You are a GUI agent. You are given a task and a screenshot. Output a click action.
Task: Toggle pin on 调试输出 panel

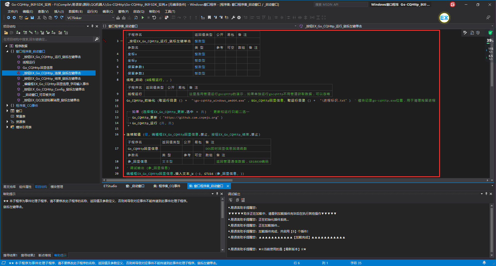(486, 194)
